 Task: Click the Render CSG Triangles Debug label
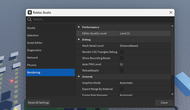pyautogui.click(x=100, y=52)
